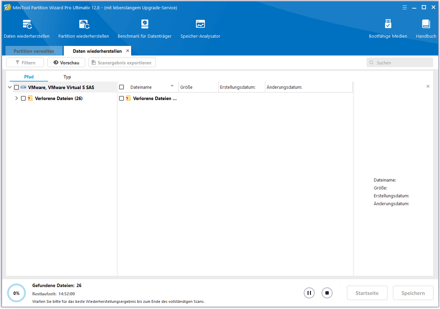Click Gefundene Dateien: 26 status text
440x309 pixels.
pos(57,285)
